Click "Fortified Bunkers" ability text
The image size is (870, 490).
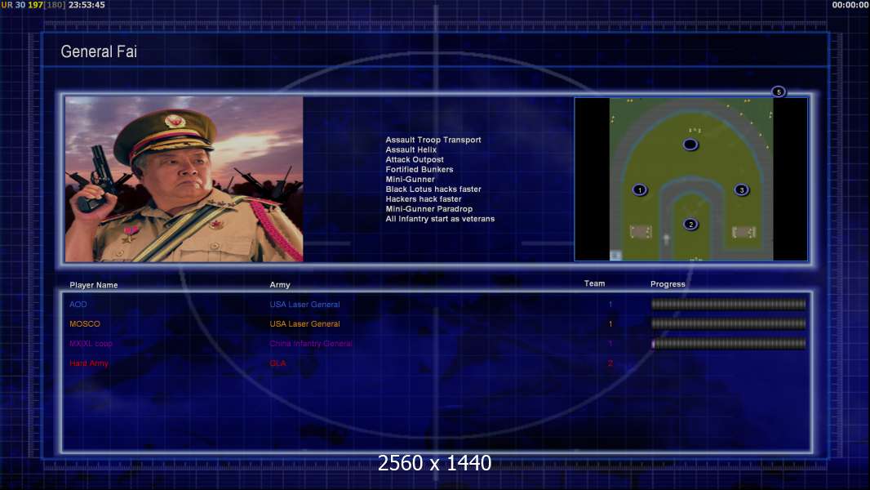(x=419, y=169)
